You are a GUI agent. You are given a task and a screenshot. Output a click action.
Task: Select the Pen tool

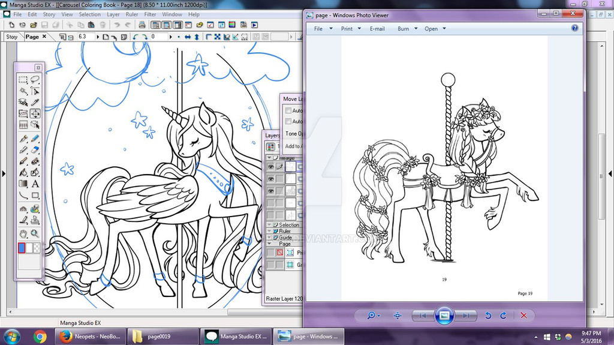(x=23, y=139)
